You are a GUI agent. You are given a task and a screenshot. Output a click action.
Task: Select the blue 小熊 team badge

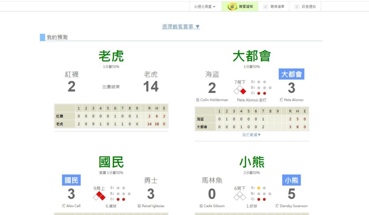pyautogui.click(x=291, y=180)
